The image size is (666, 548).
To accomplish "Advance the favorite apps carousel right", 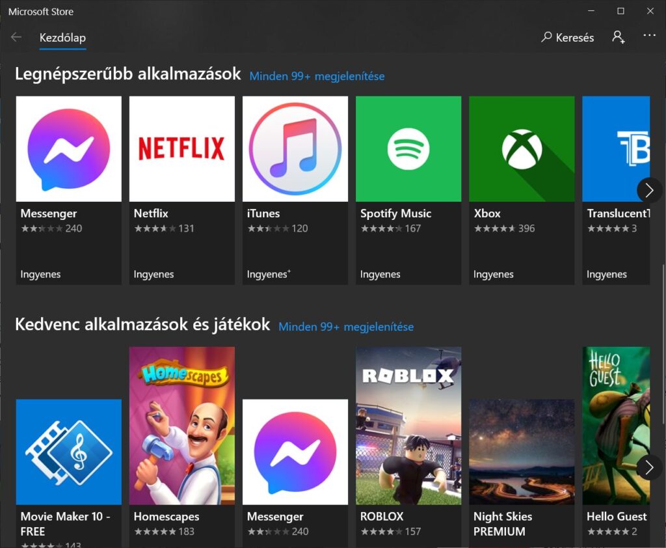I will coord(648,468).
